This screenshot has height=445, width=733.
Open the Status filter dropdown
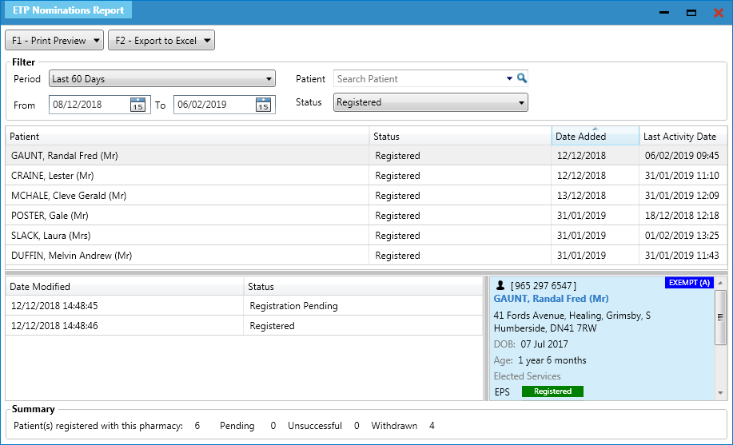tap(521, 102)
